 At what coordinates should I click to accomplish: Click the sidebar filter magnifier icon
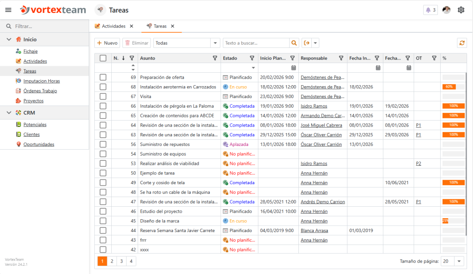pyautogui.click(x=9, y=26)
